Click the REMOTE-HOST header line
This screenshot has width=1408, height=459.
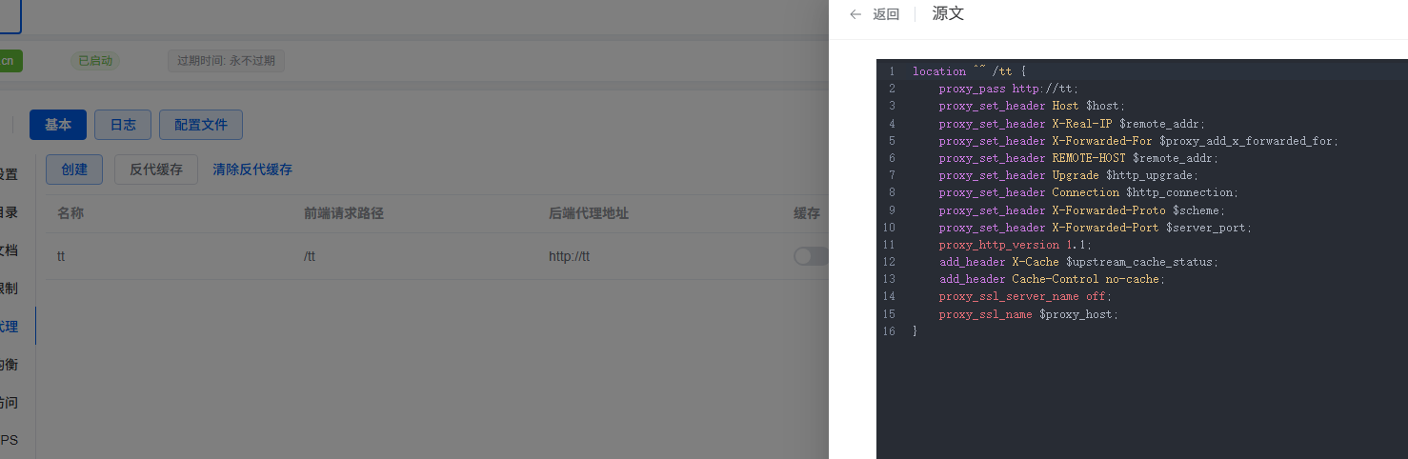(x=1078, y=158)
